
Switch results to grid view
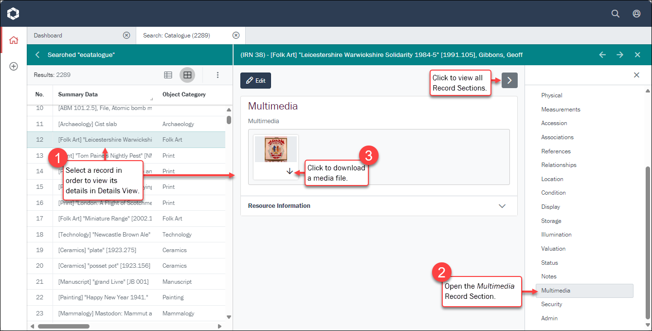point(187,75)
